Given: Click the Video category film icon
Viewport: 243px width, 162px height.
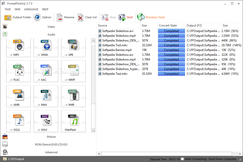Looking at the screenshot, I should click(x=5, y=26).
